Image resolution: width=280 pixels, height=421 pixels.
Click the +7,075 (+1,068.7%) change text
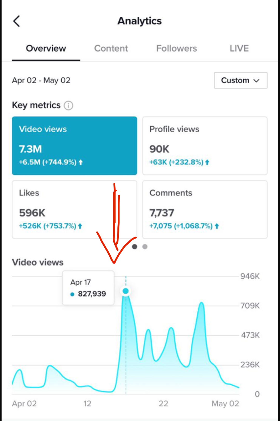184,226
